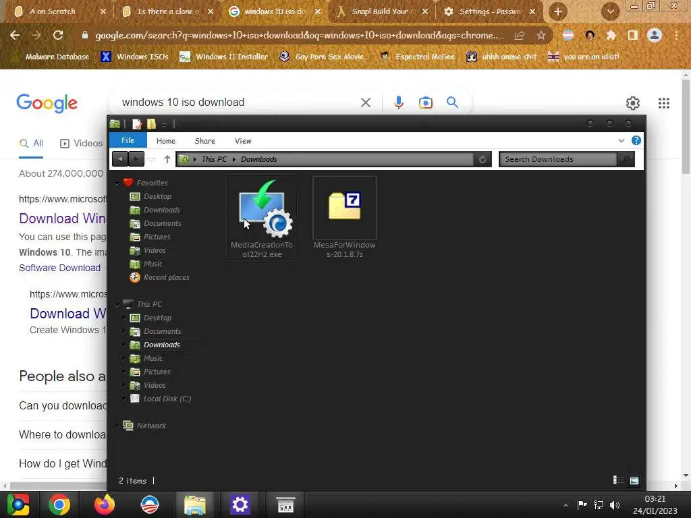Reload the Google search page
The image size is (691, 518).
58,35
